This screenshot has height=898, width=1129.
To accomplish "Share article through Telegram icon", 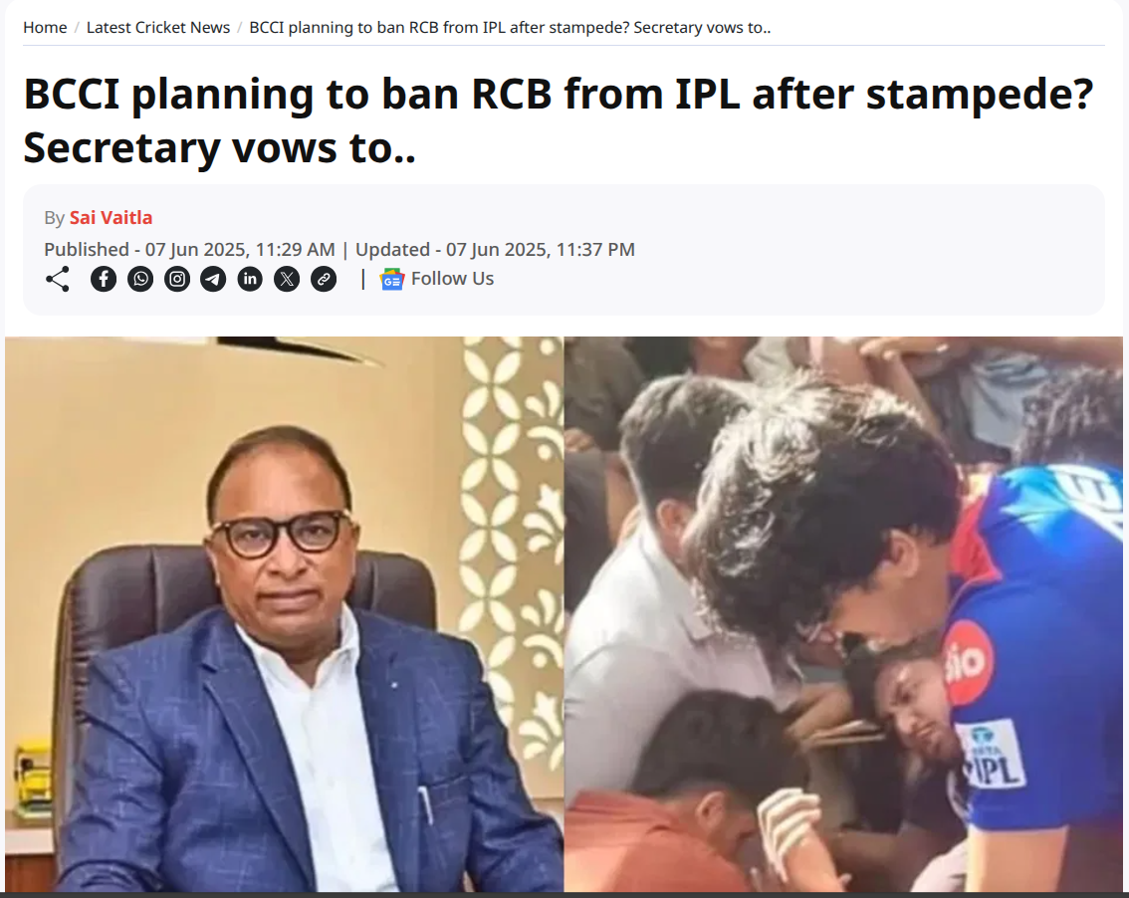I will [x=213, y=280].
